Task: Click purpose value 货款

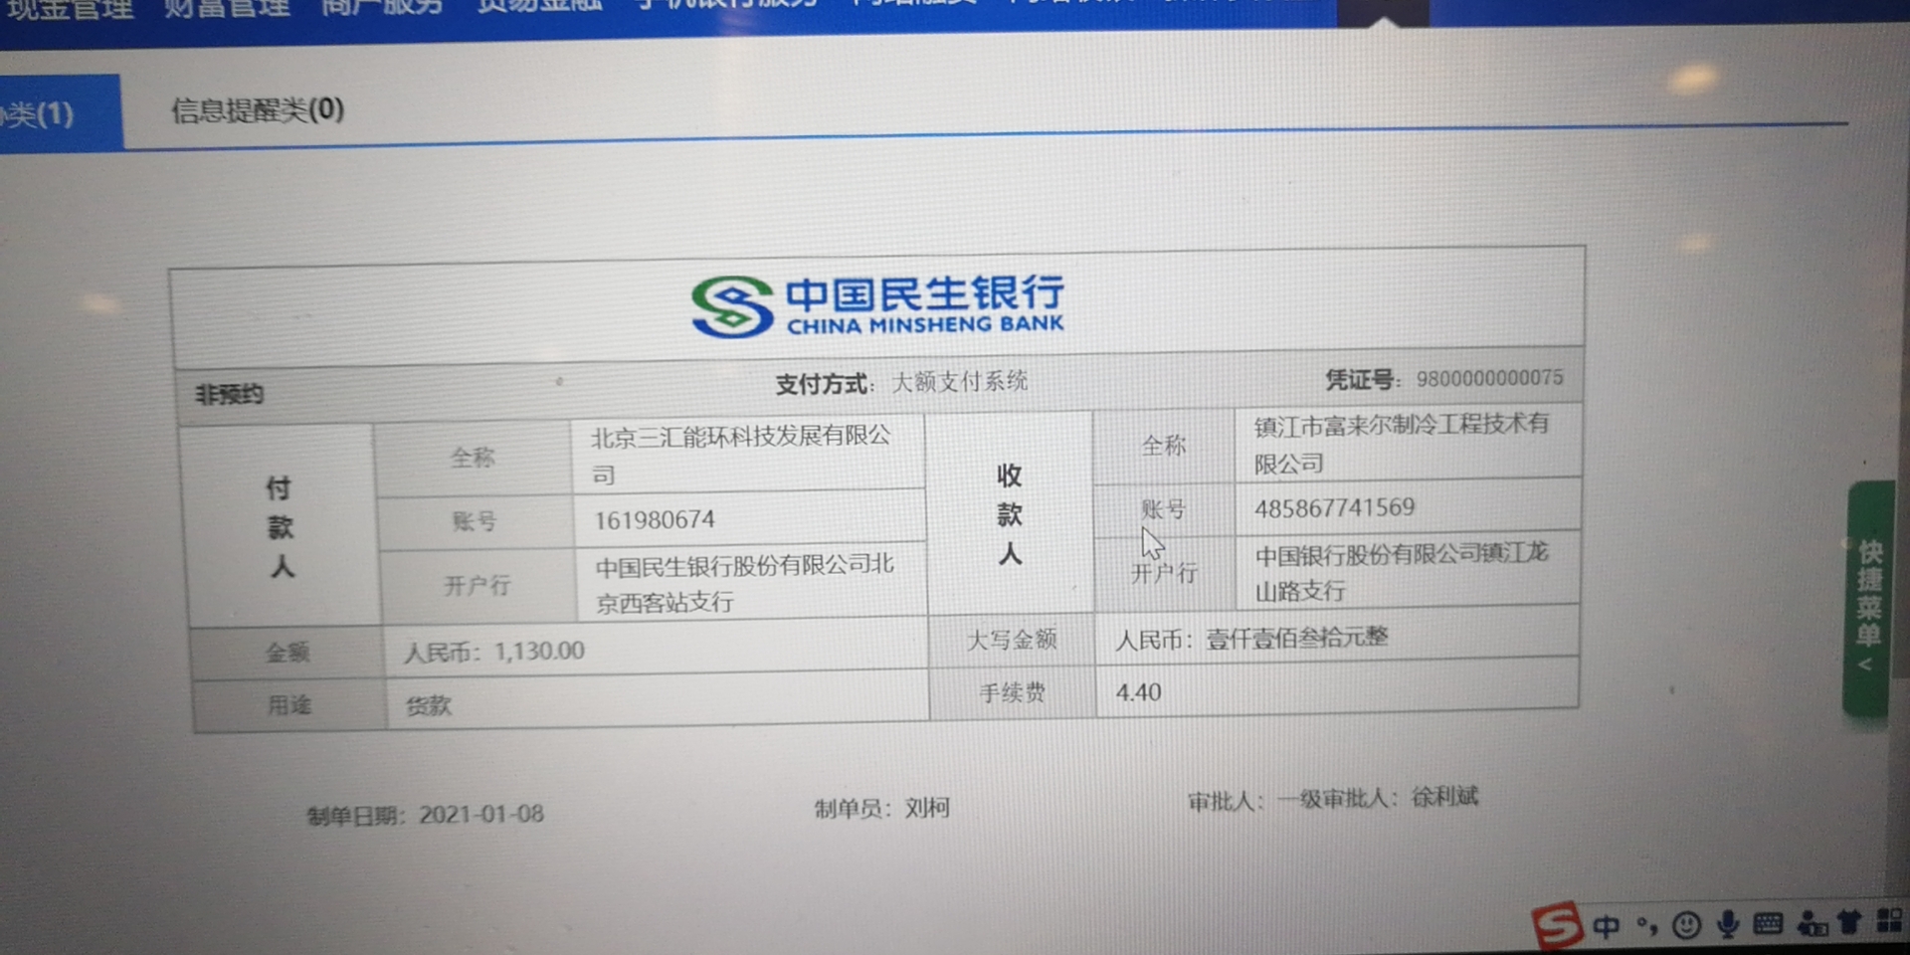Action: 429,705
